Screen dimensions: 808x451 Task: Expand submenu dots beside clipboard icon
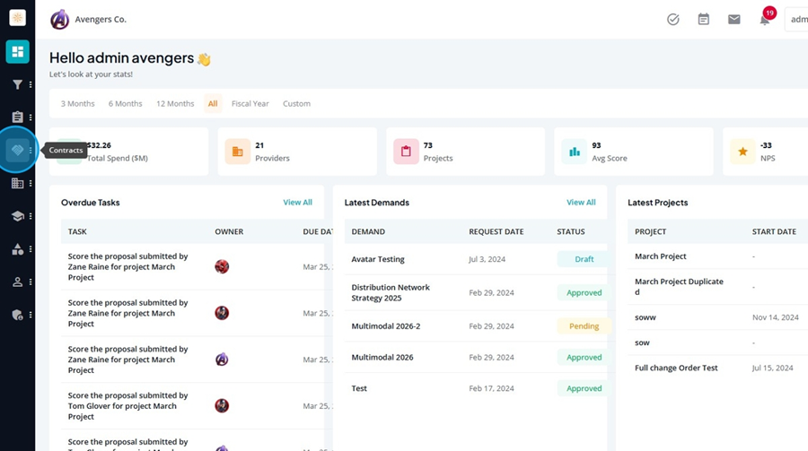[x=31, y=117]
